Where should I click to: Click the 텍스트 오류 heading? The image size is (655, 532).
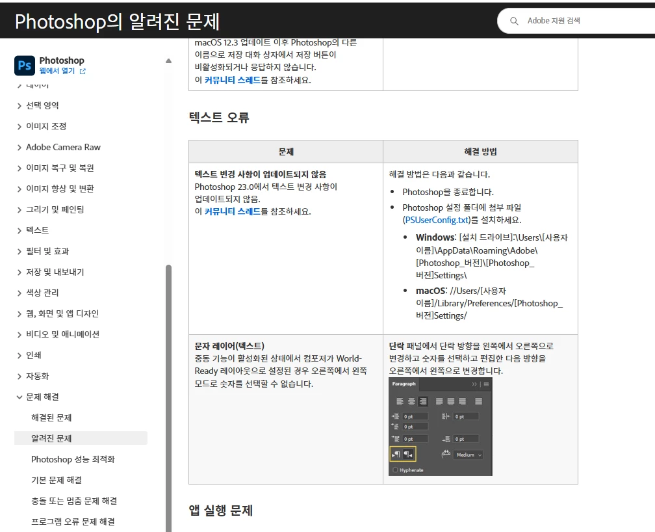tap(219, 117)
